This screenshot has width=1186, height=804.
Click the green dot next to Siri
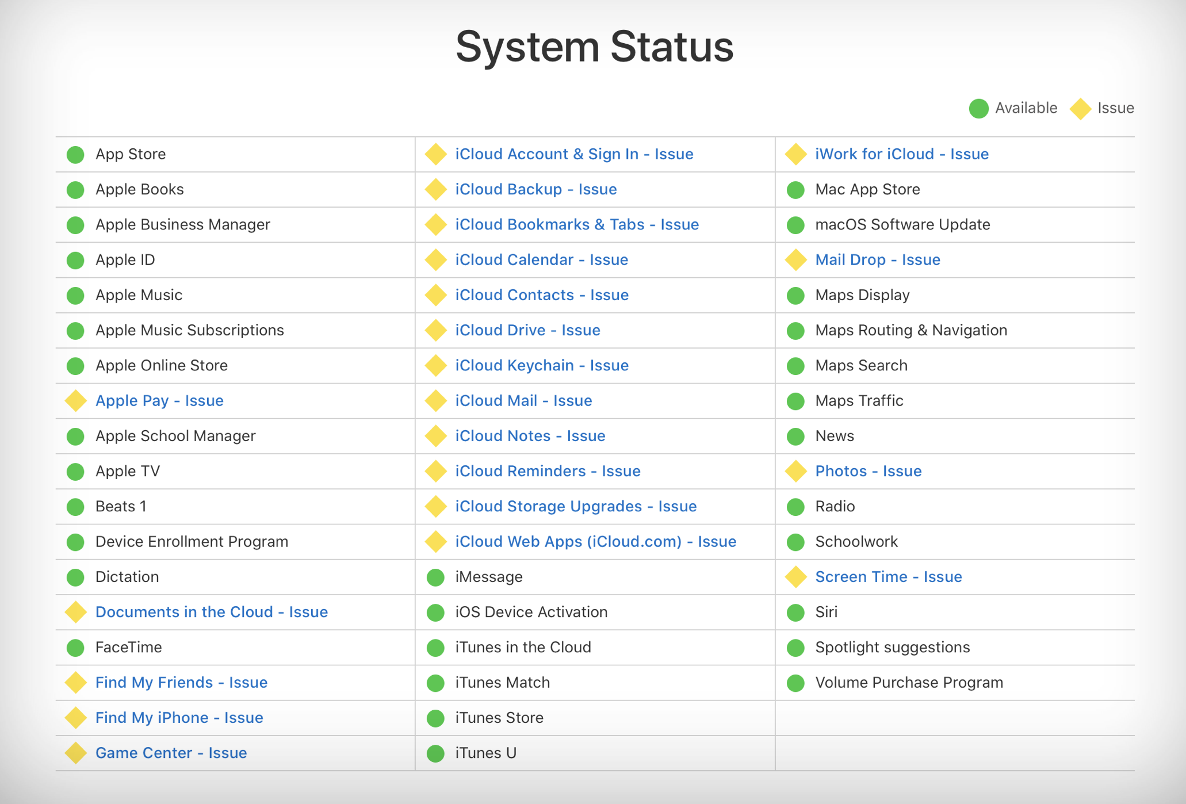795,612
